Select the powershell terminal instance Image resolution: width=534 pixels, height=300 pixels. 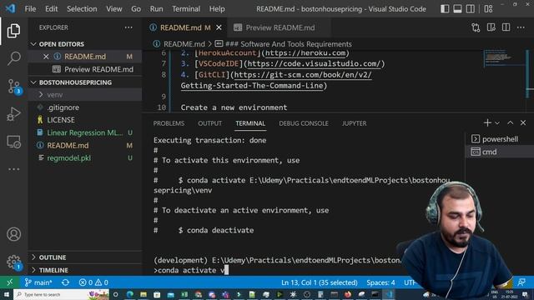[499, 139]
